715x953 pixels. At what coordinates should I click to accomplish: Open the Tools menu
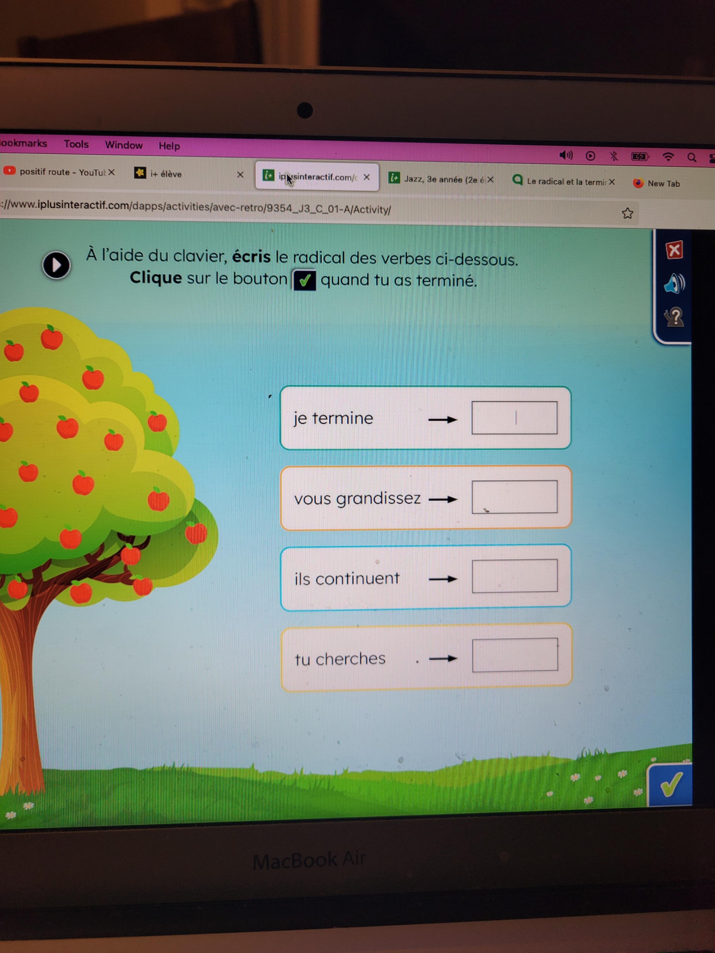[x=76, y=144]
